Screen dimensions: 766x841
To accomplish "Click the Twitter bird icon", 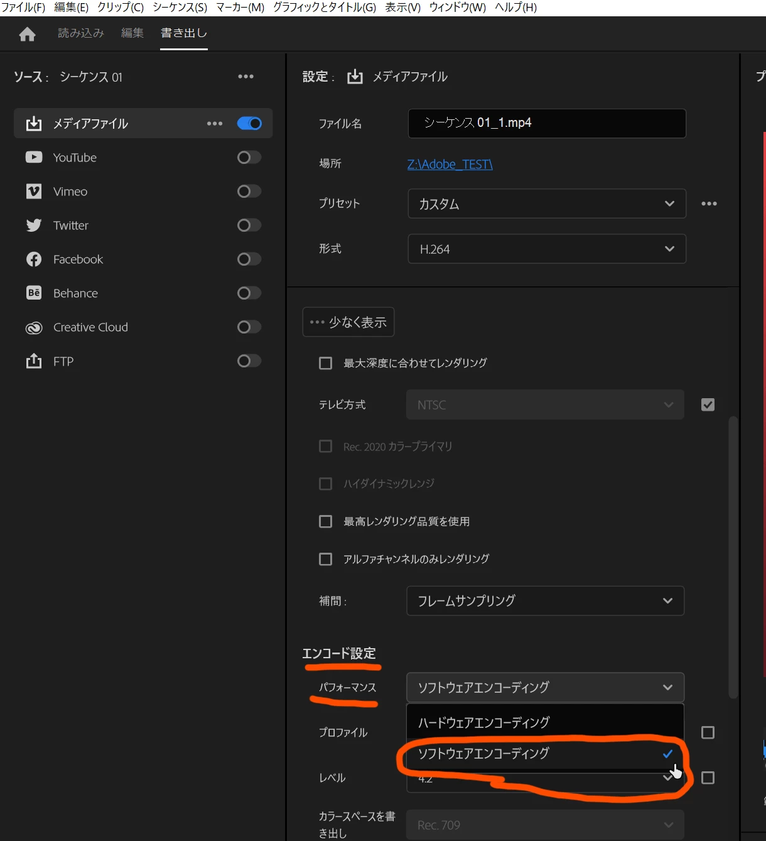I will [34, 225].
